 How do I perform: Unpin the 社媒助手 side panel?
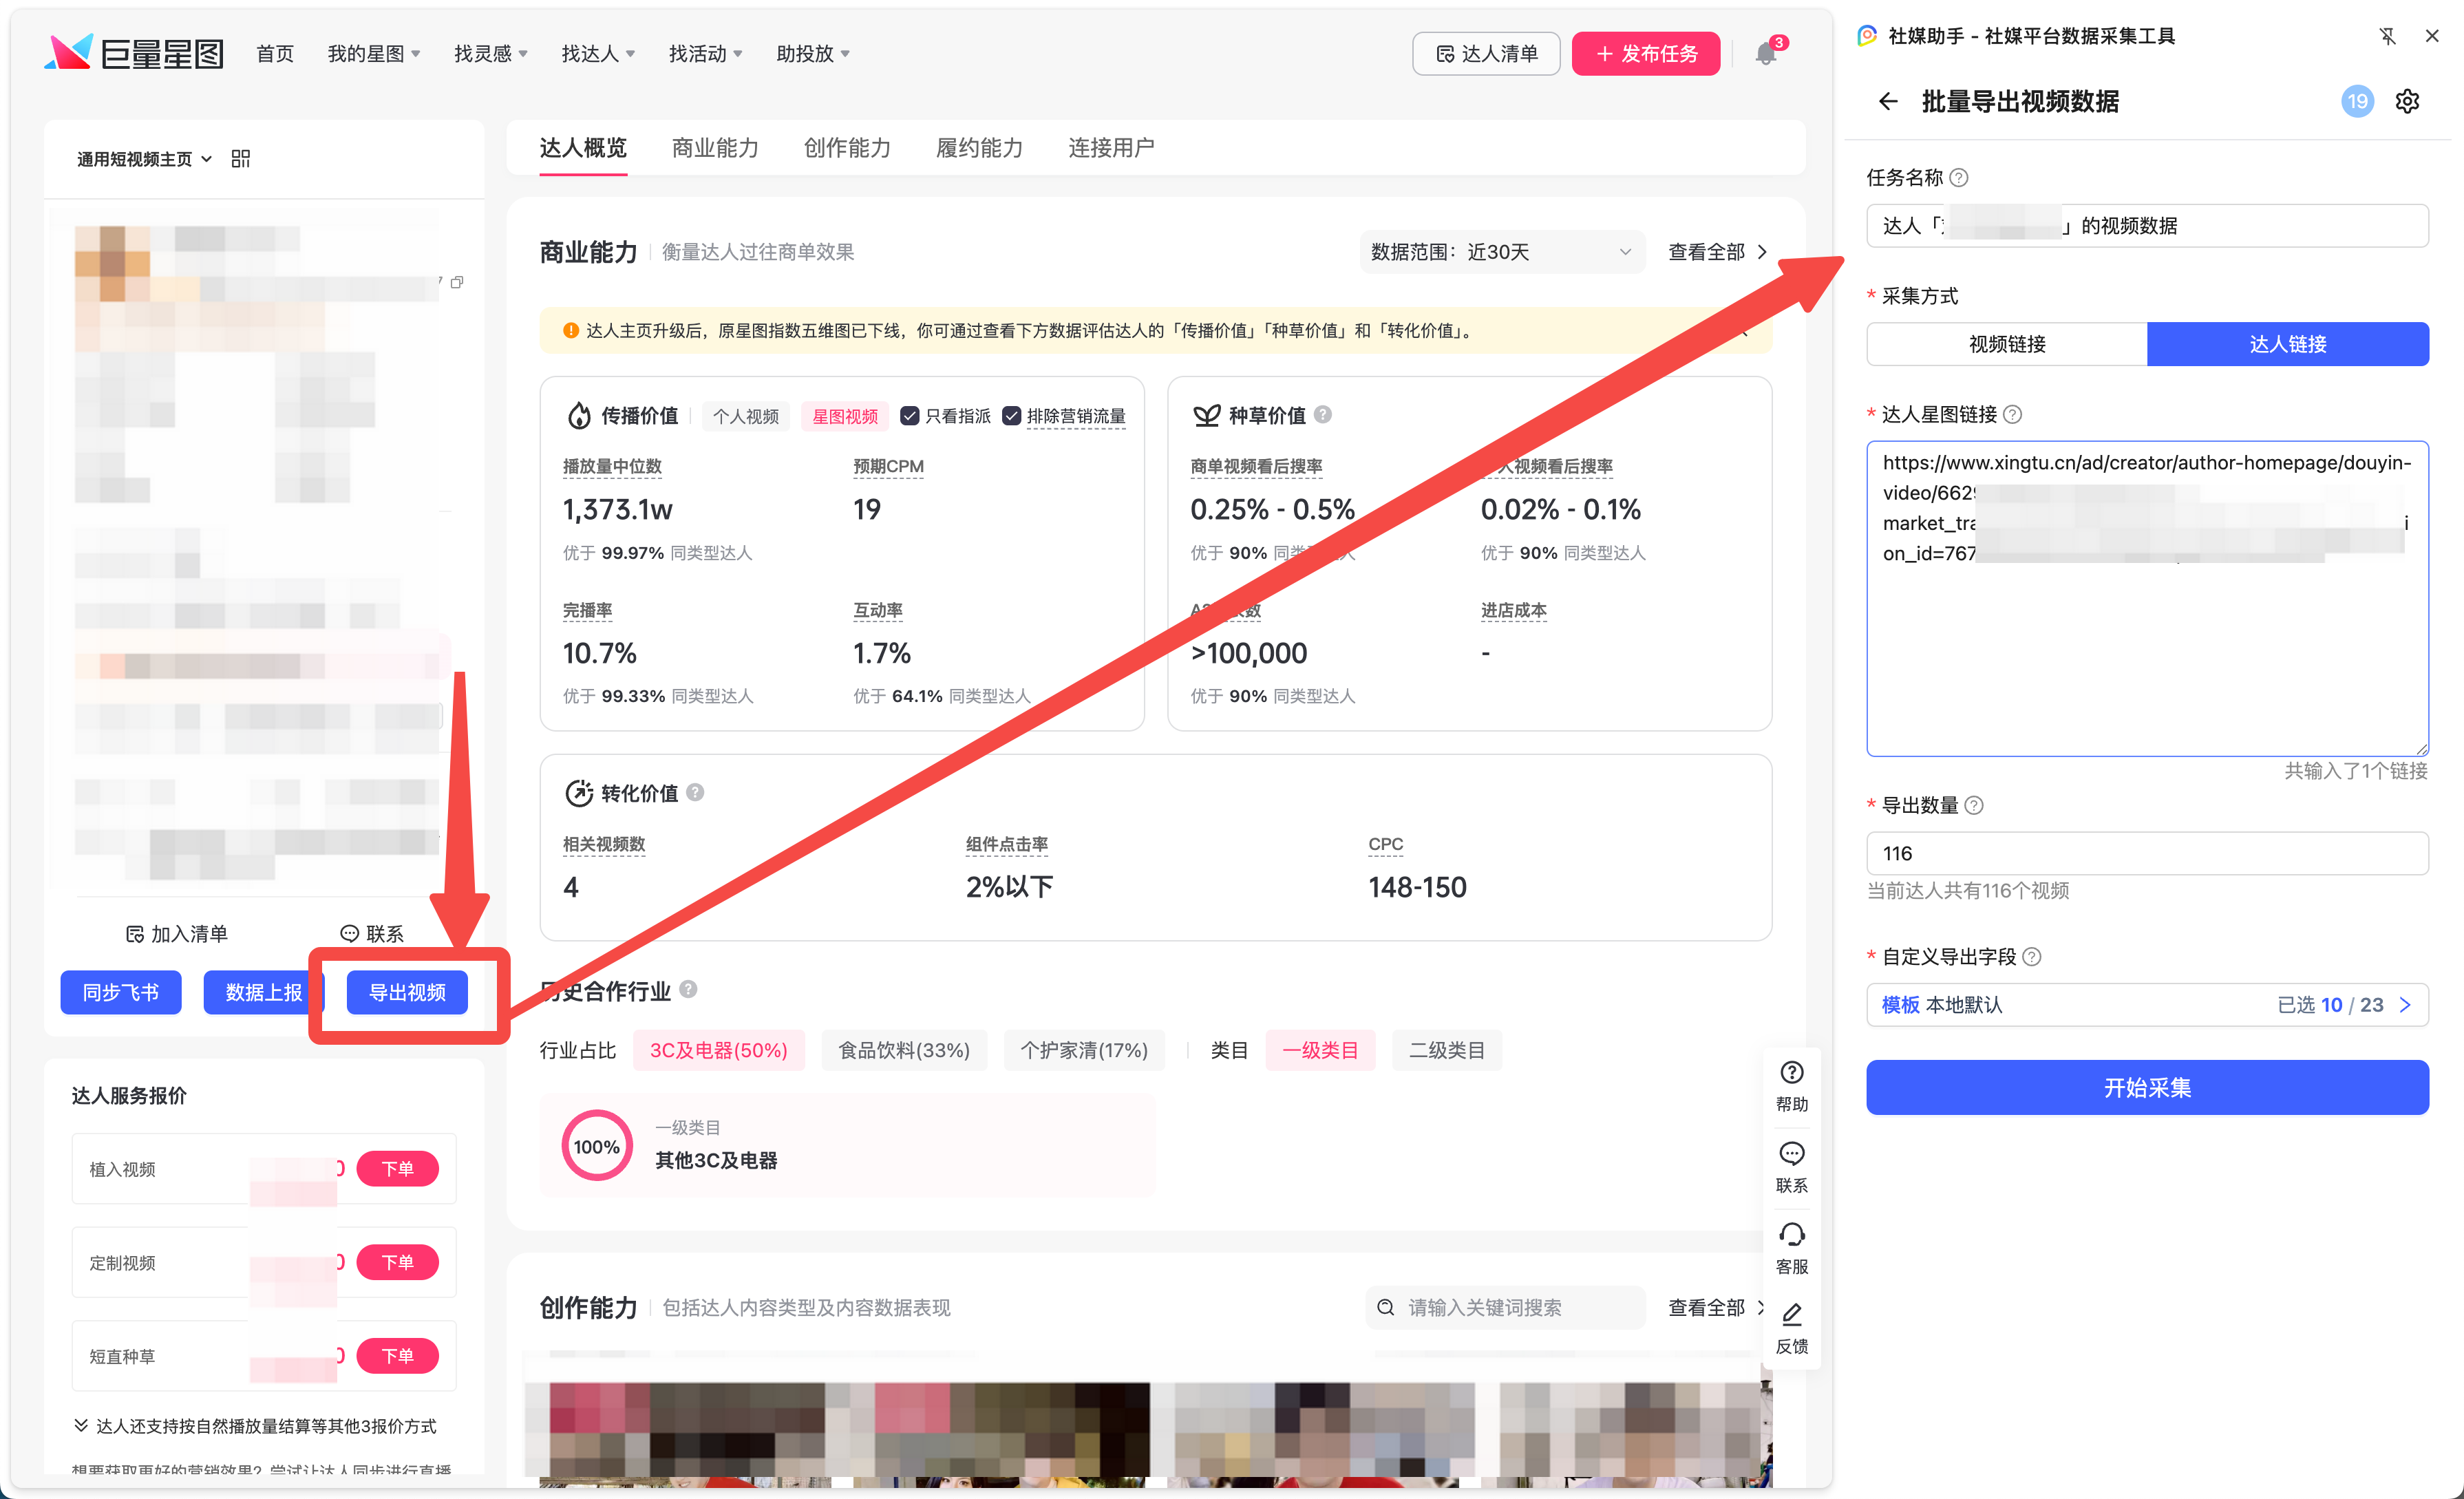click(x=2388, y=36)
